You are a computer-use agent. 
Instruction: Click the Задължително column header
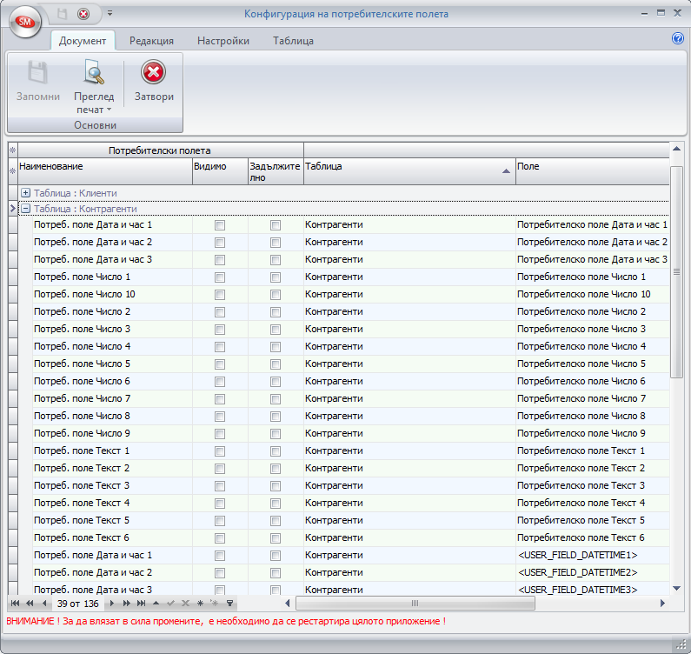click(276, 171)
